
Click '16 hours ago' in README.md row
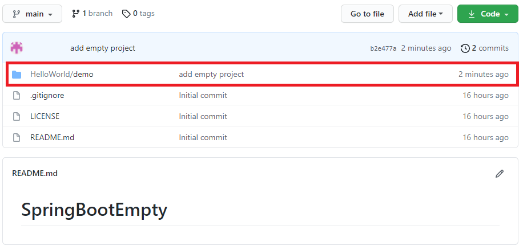pos(485,137)
